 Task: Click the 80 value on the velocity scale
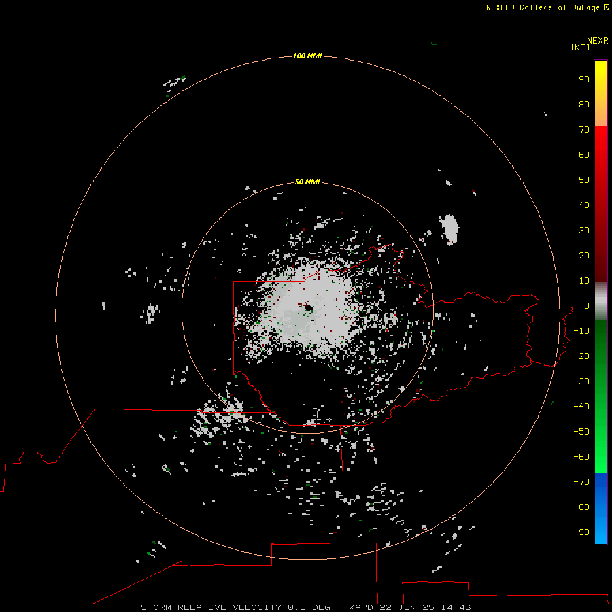coord(584,104)
